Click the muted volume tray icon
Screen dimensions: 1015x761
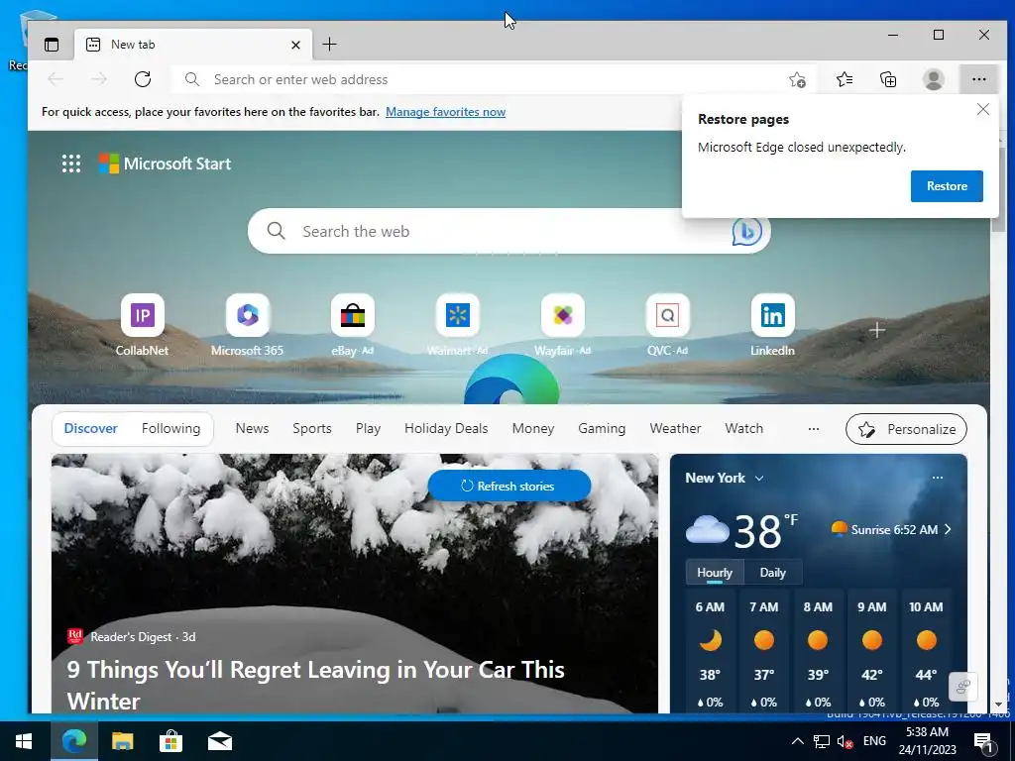click(845, 741)
